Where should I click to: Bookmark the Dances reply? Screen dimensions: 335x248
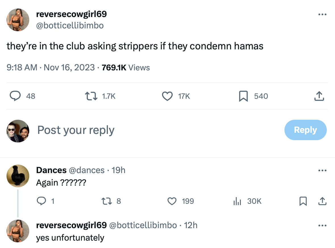pos(303,201)
